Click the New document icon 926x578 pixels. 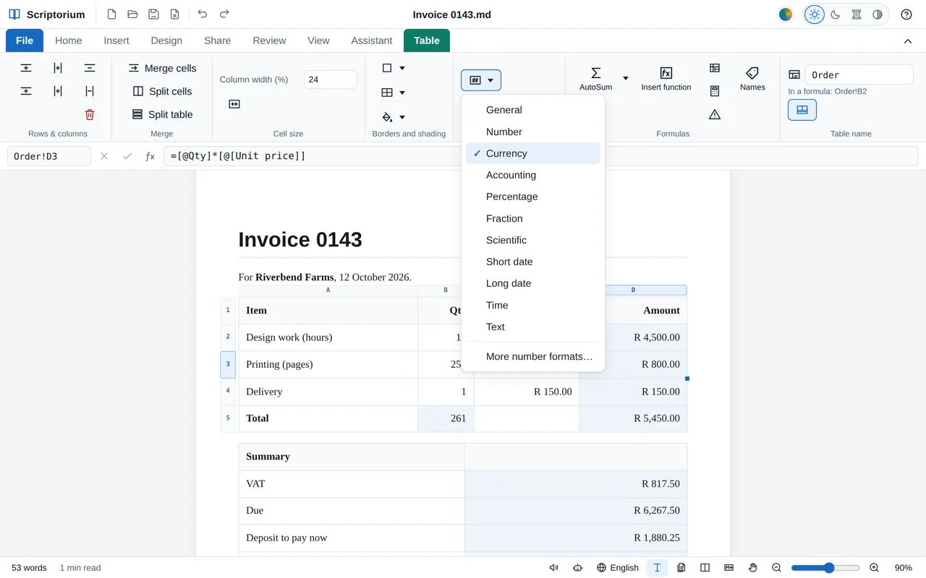[x=111, y=14]
